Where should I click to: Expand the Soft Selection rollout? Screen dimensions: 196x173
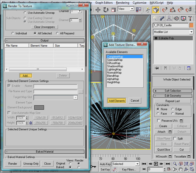tap(173, 91)
